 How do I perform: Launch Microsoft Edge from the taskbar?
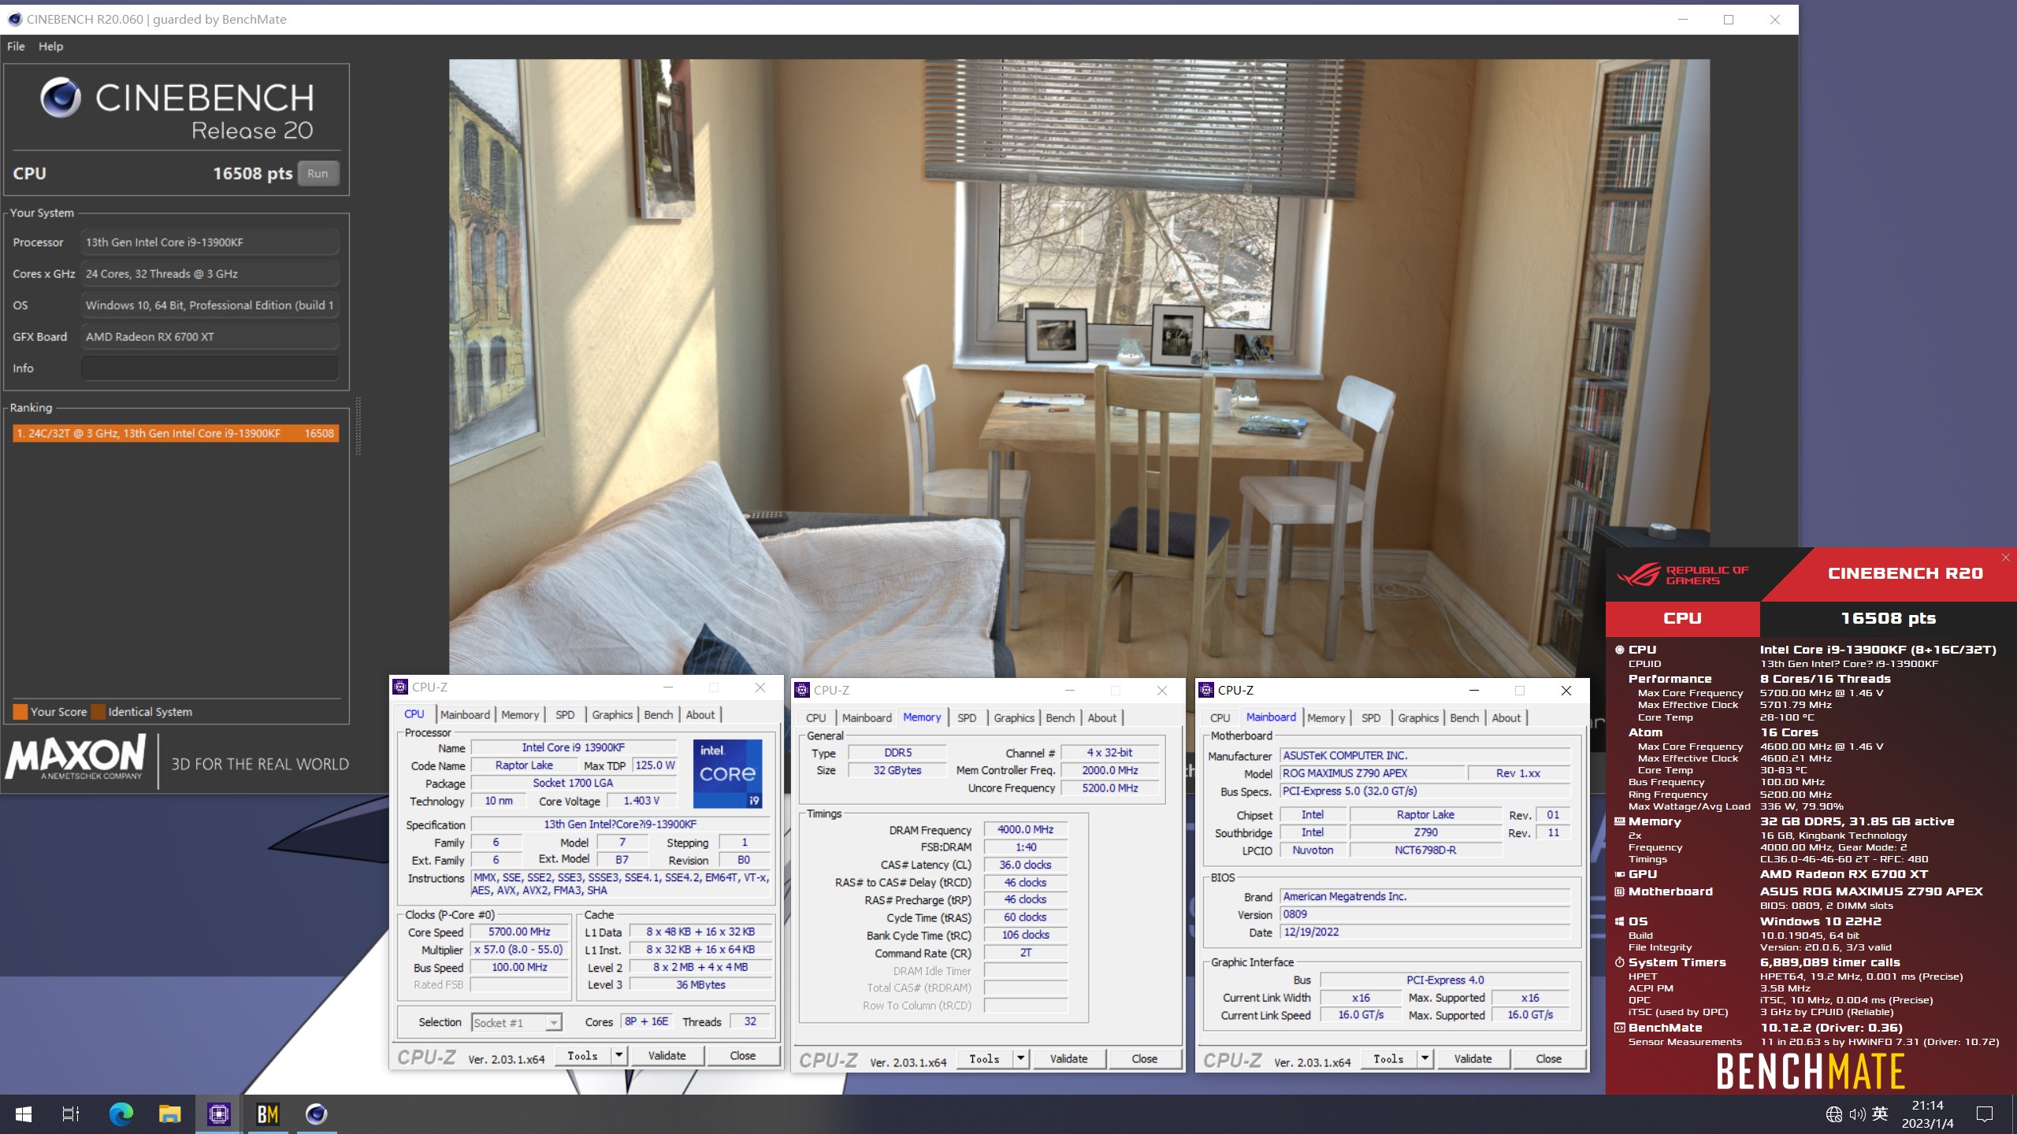pos(121,1114)
